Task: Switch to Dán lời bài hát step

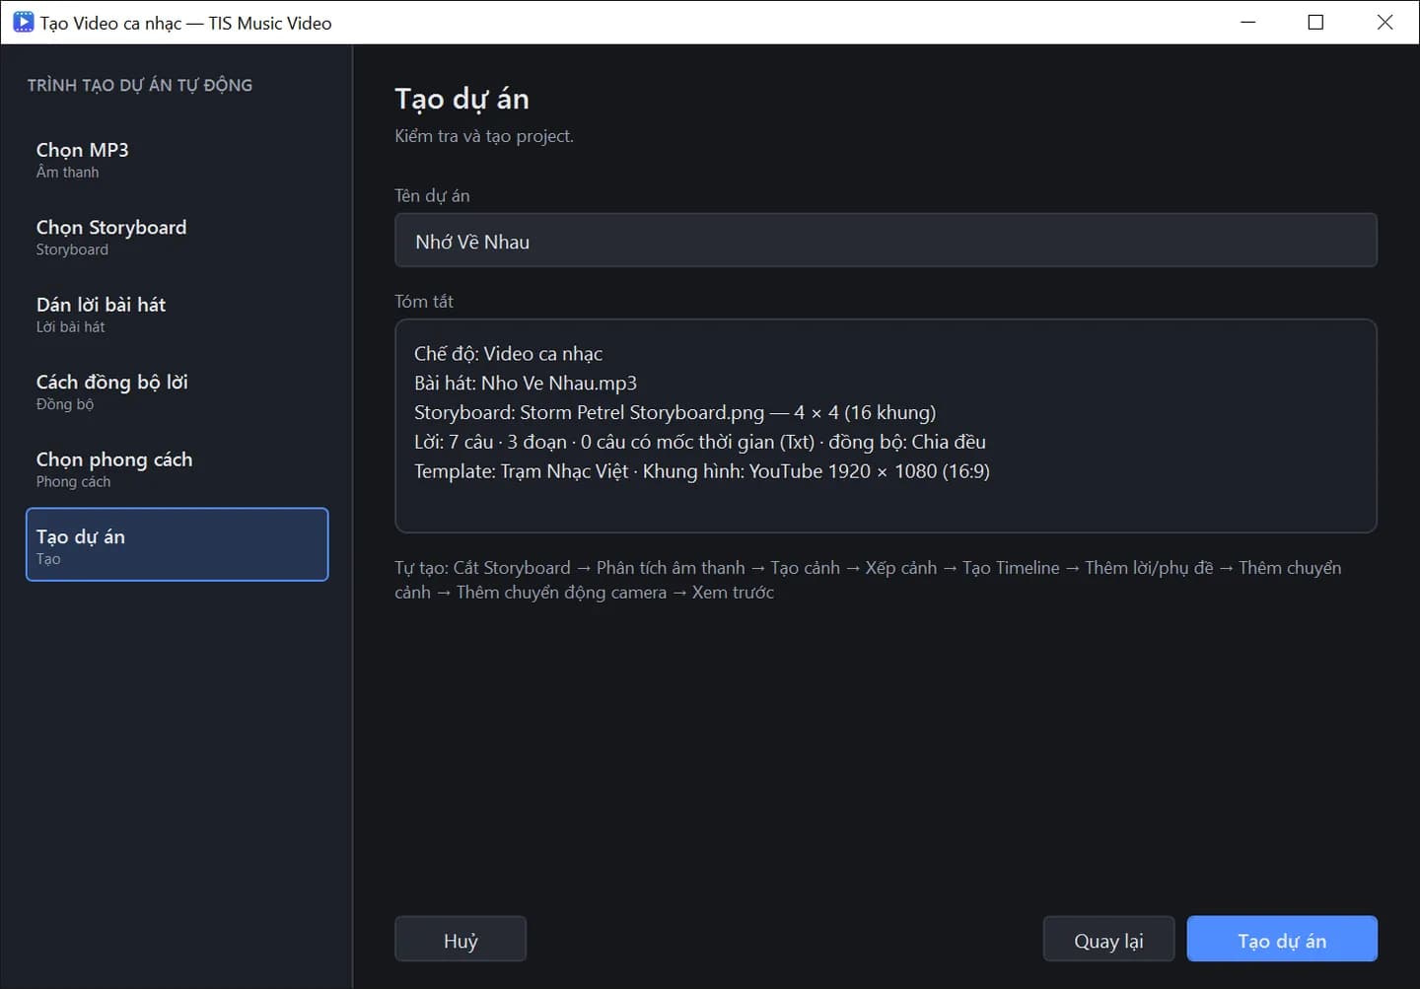Action: coord(177,314)
